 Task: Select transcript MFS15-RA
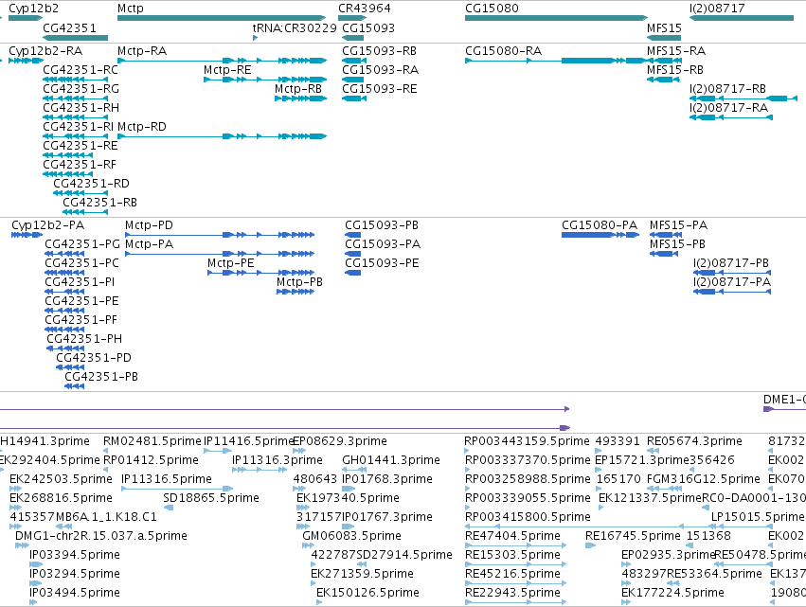(676, 51)
